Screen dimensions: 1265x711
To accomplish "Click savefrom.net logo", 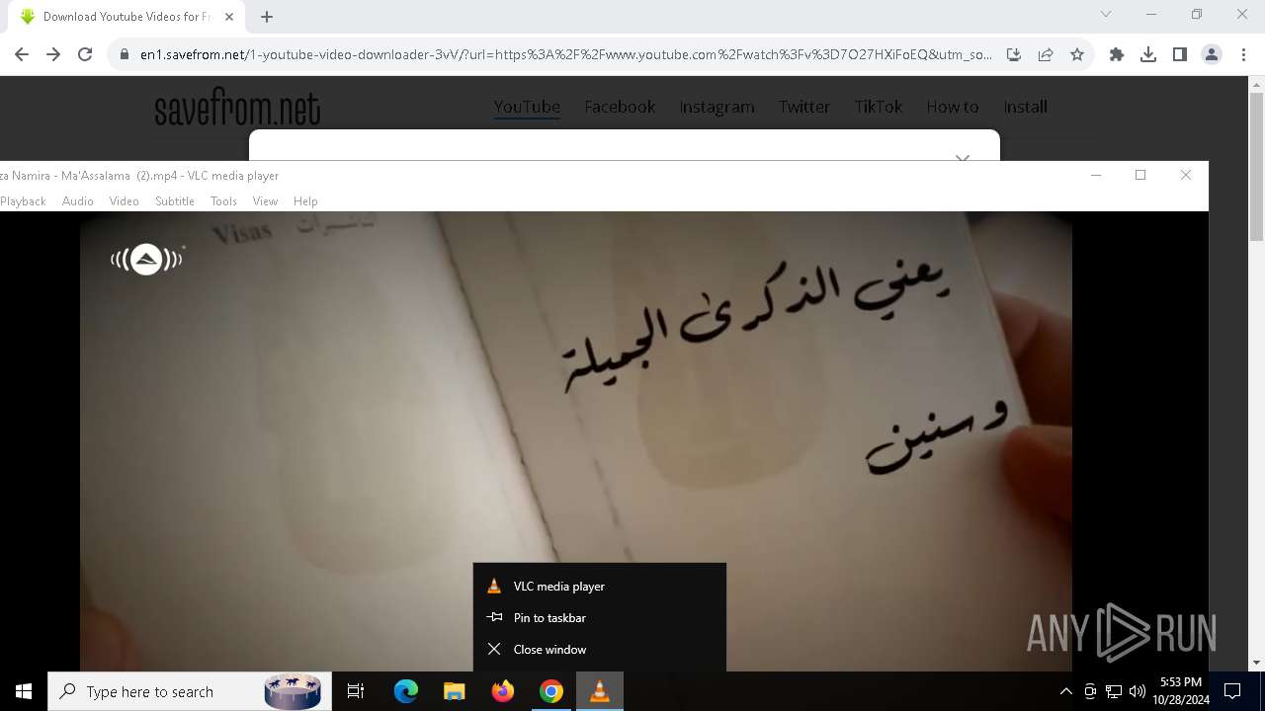I will tap(237, 108).
